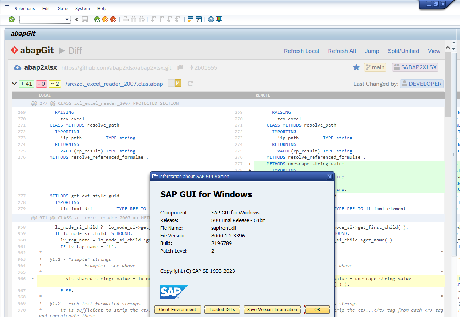Expand the toolbar with the double chevron
Viewport: 460px width, 317px height.
tap(76, 20)
